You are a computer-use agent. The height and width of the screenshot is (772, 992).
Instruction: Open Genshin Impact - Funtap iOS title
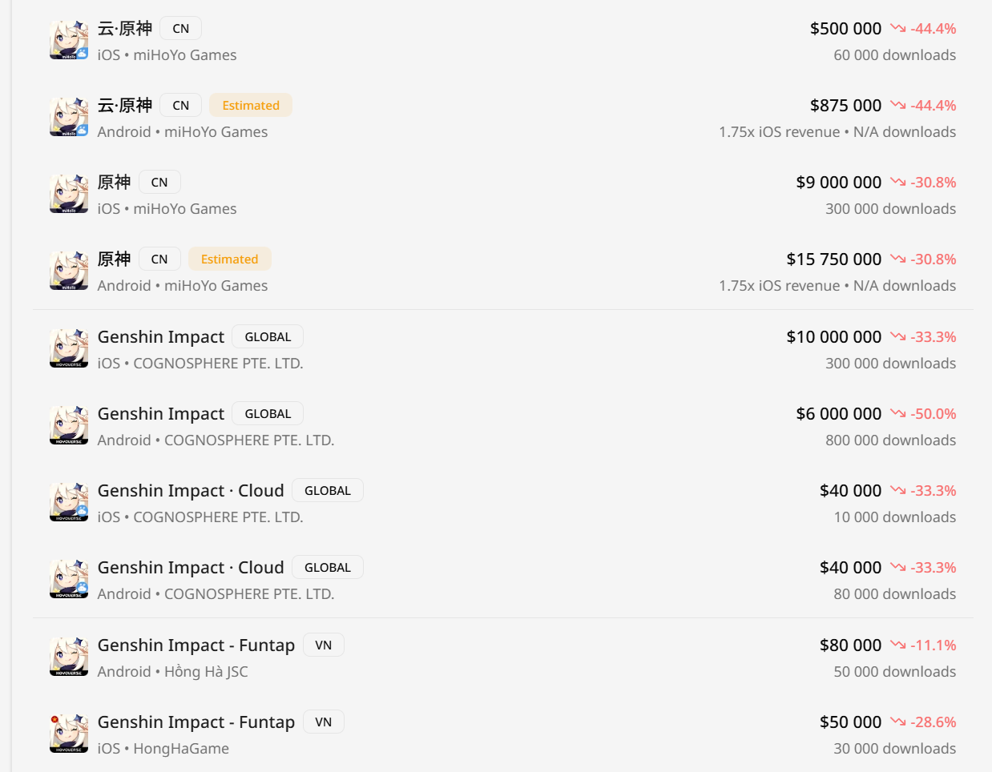click(x=196, y=722)
